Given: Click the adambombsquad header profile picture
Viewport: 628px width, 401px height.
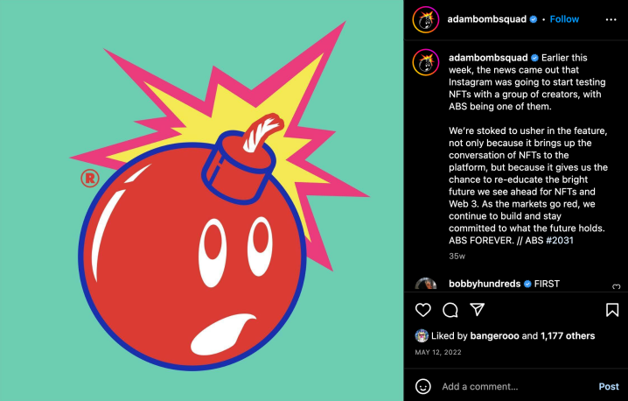Looking at the screenshot, I should (426, 19).
